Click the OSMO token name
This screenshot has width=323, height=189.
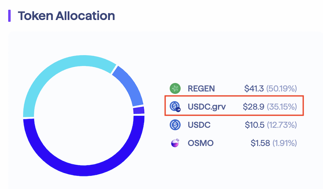[201, 143]
